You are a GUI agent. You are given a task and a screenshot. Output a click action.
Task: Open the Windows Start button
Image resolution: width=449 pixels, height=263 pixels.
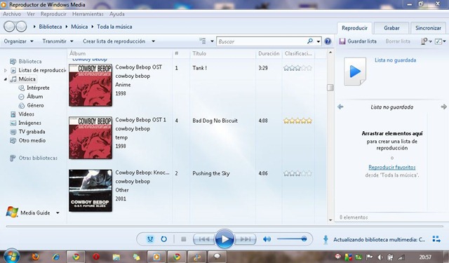[x=11, y=256]
